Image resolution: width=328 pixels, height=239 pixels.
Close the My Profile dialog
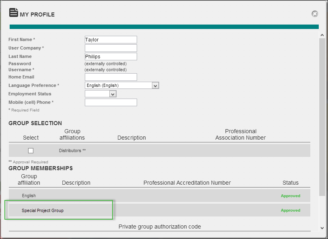(x=315, y=14)
